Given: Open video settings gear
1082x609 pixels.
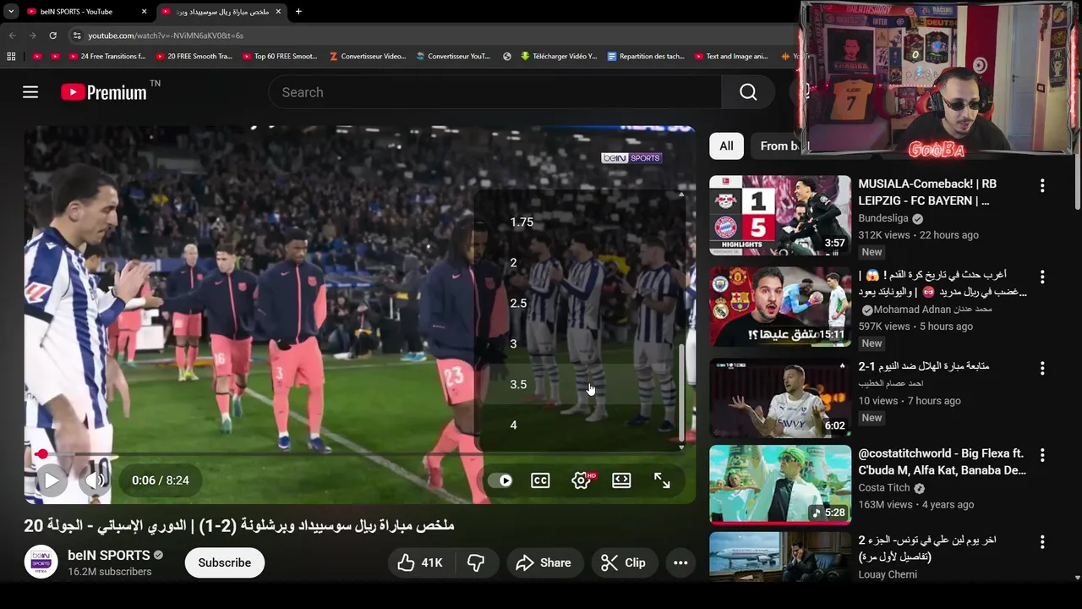Looking at the screenshot, I should coord(581,480).
